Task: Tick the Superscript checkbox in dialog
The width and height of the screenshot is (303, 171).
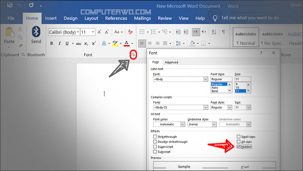Action: (x=155, y=147)
